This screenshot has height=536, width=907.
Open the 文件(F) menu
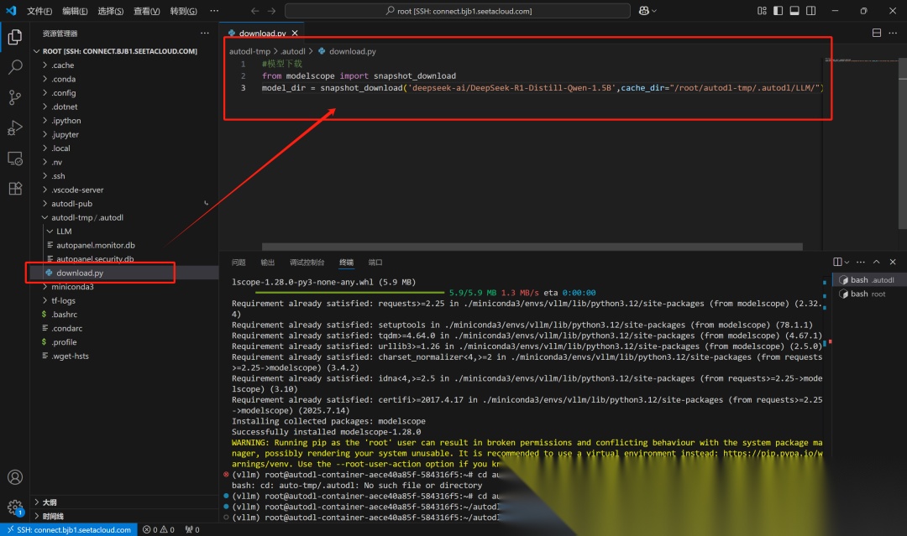[39, 11]
